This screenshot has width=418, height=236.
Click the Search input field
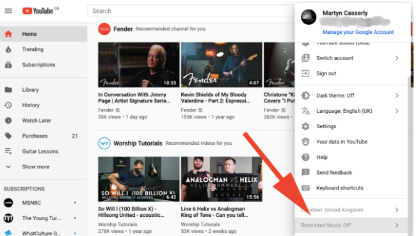191,11
